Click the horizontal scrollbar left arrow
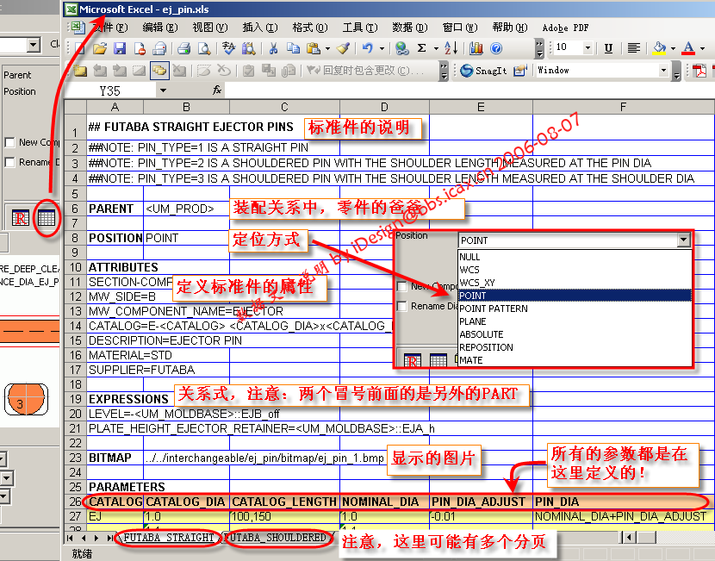 tap(629, 537)
